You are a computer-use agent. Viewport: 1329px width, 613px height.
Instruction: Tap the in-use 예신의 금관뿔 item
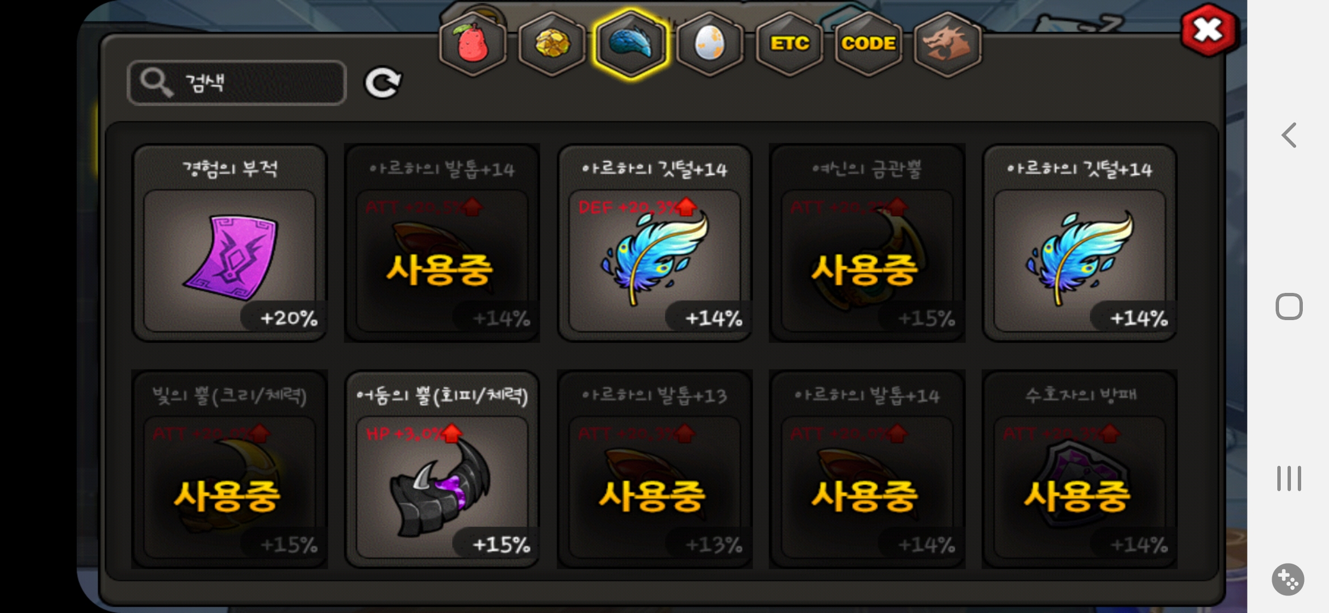tap(867, 243)
